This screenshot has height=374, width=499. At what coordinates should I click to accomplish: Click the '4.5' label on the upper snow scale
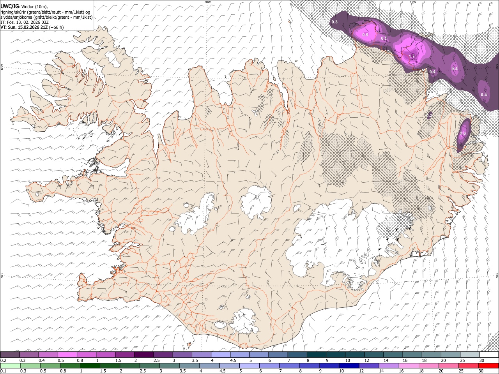[x=233, y=360]
